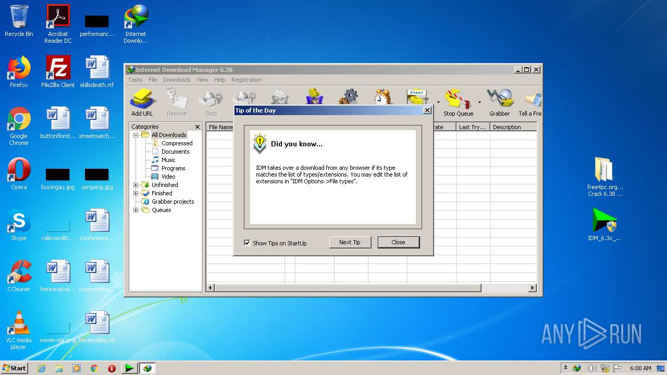The width and height of the screenshot is (667, 375).
Task: Click the Stop All toolbar icon
Action: coord(244,97)
